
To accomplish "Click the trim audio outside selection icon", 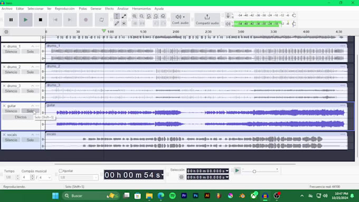I will point(135,23).
